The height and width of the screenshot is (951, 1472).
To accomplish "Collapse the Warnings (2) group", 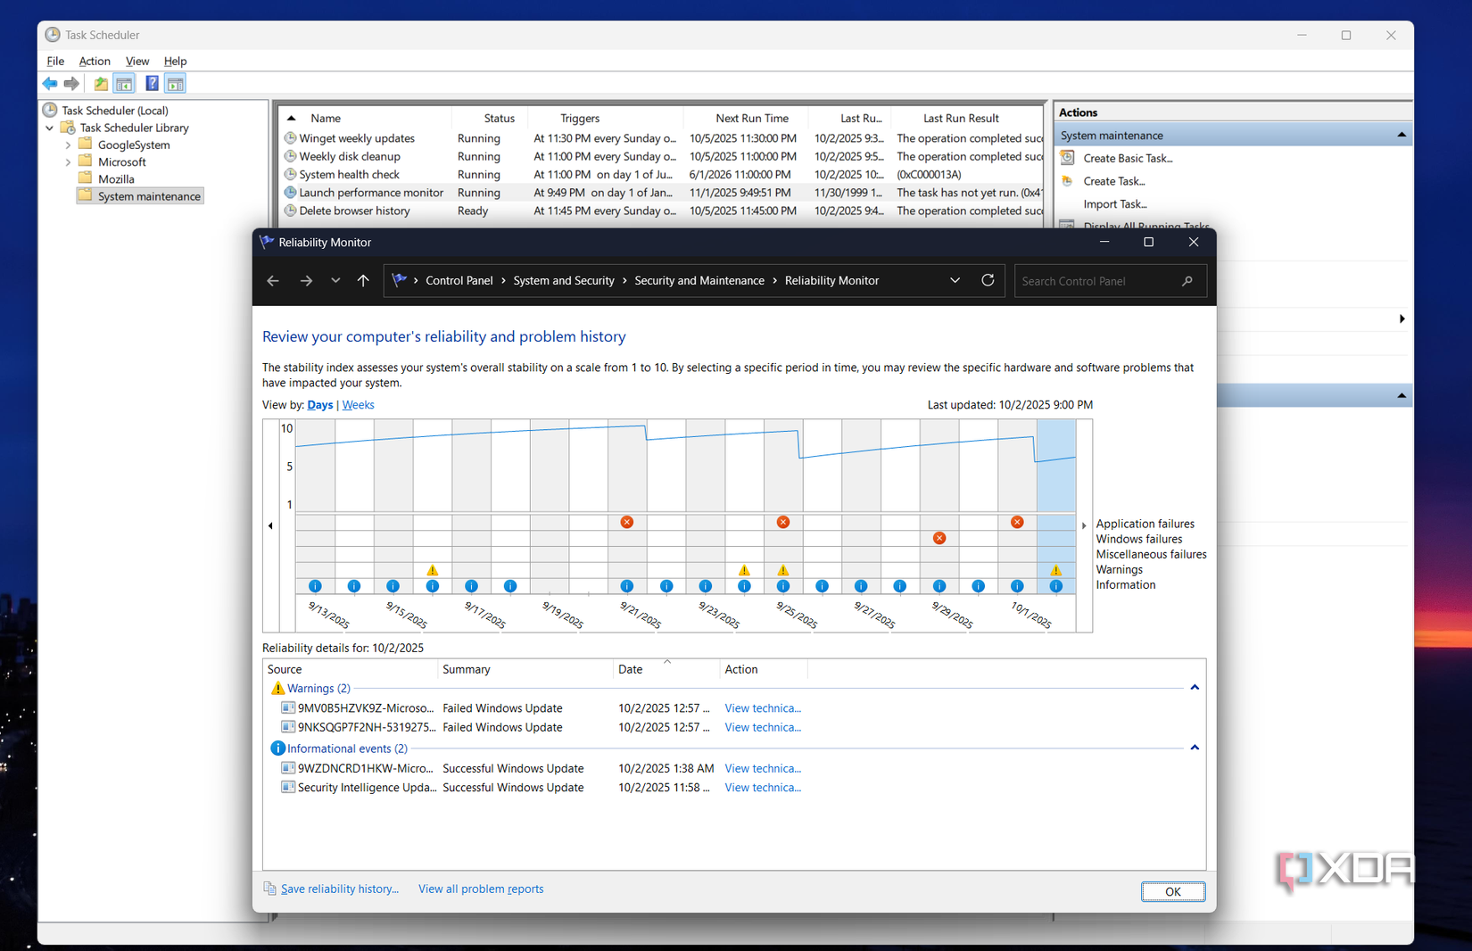I will click(x=1195, y=688).
